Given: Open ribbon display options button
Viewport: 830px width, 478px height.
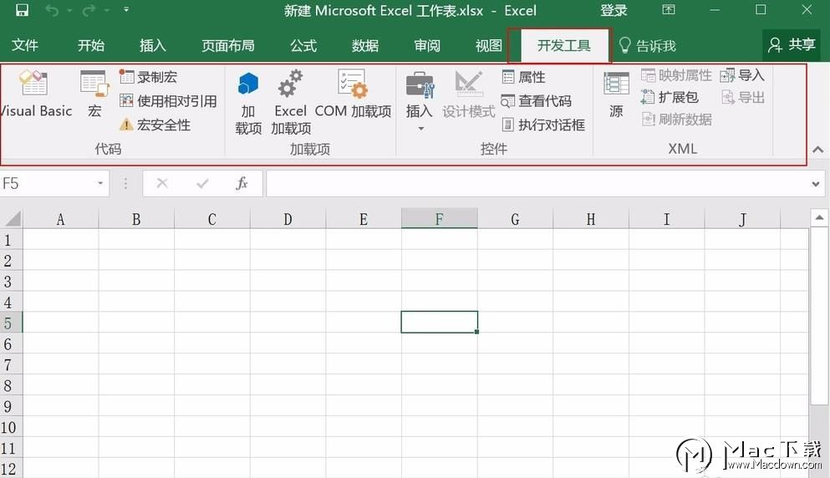Looking at the screenshot, I should pos(669,9).
